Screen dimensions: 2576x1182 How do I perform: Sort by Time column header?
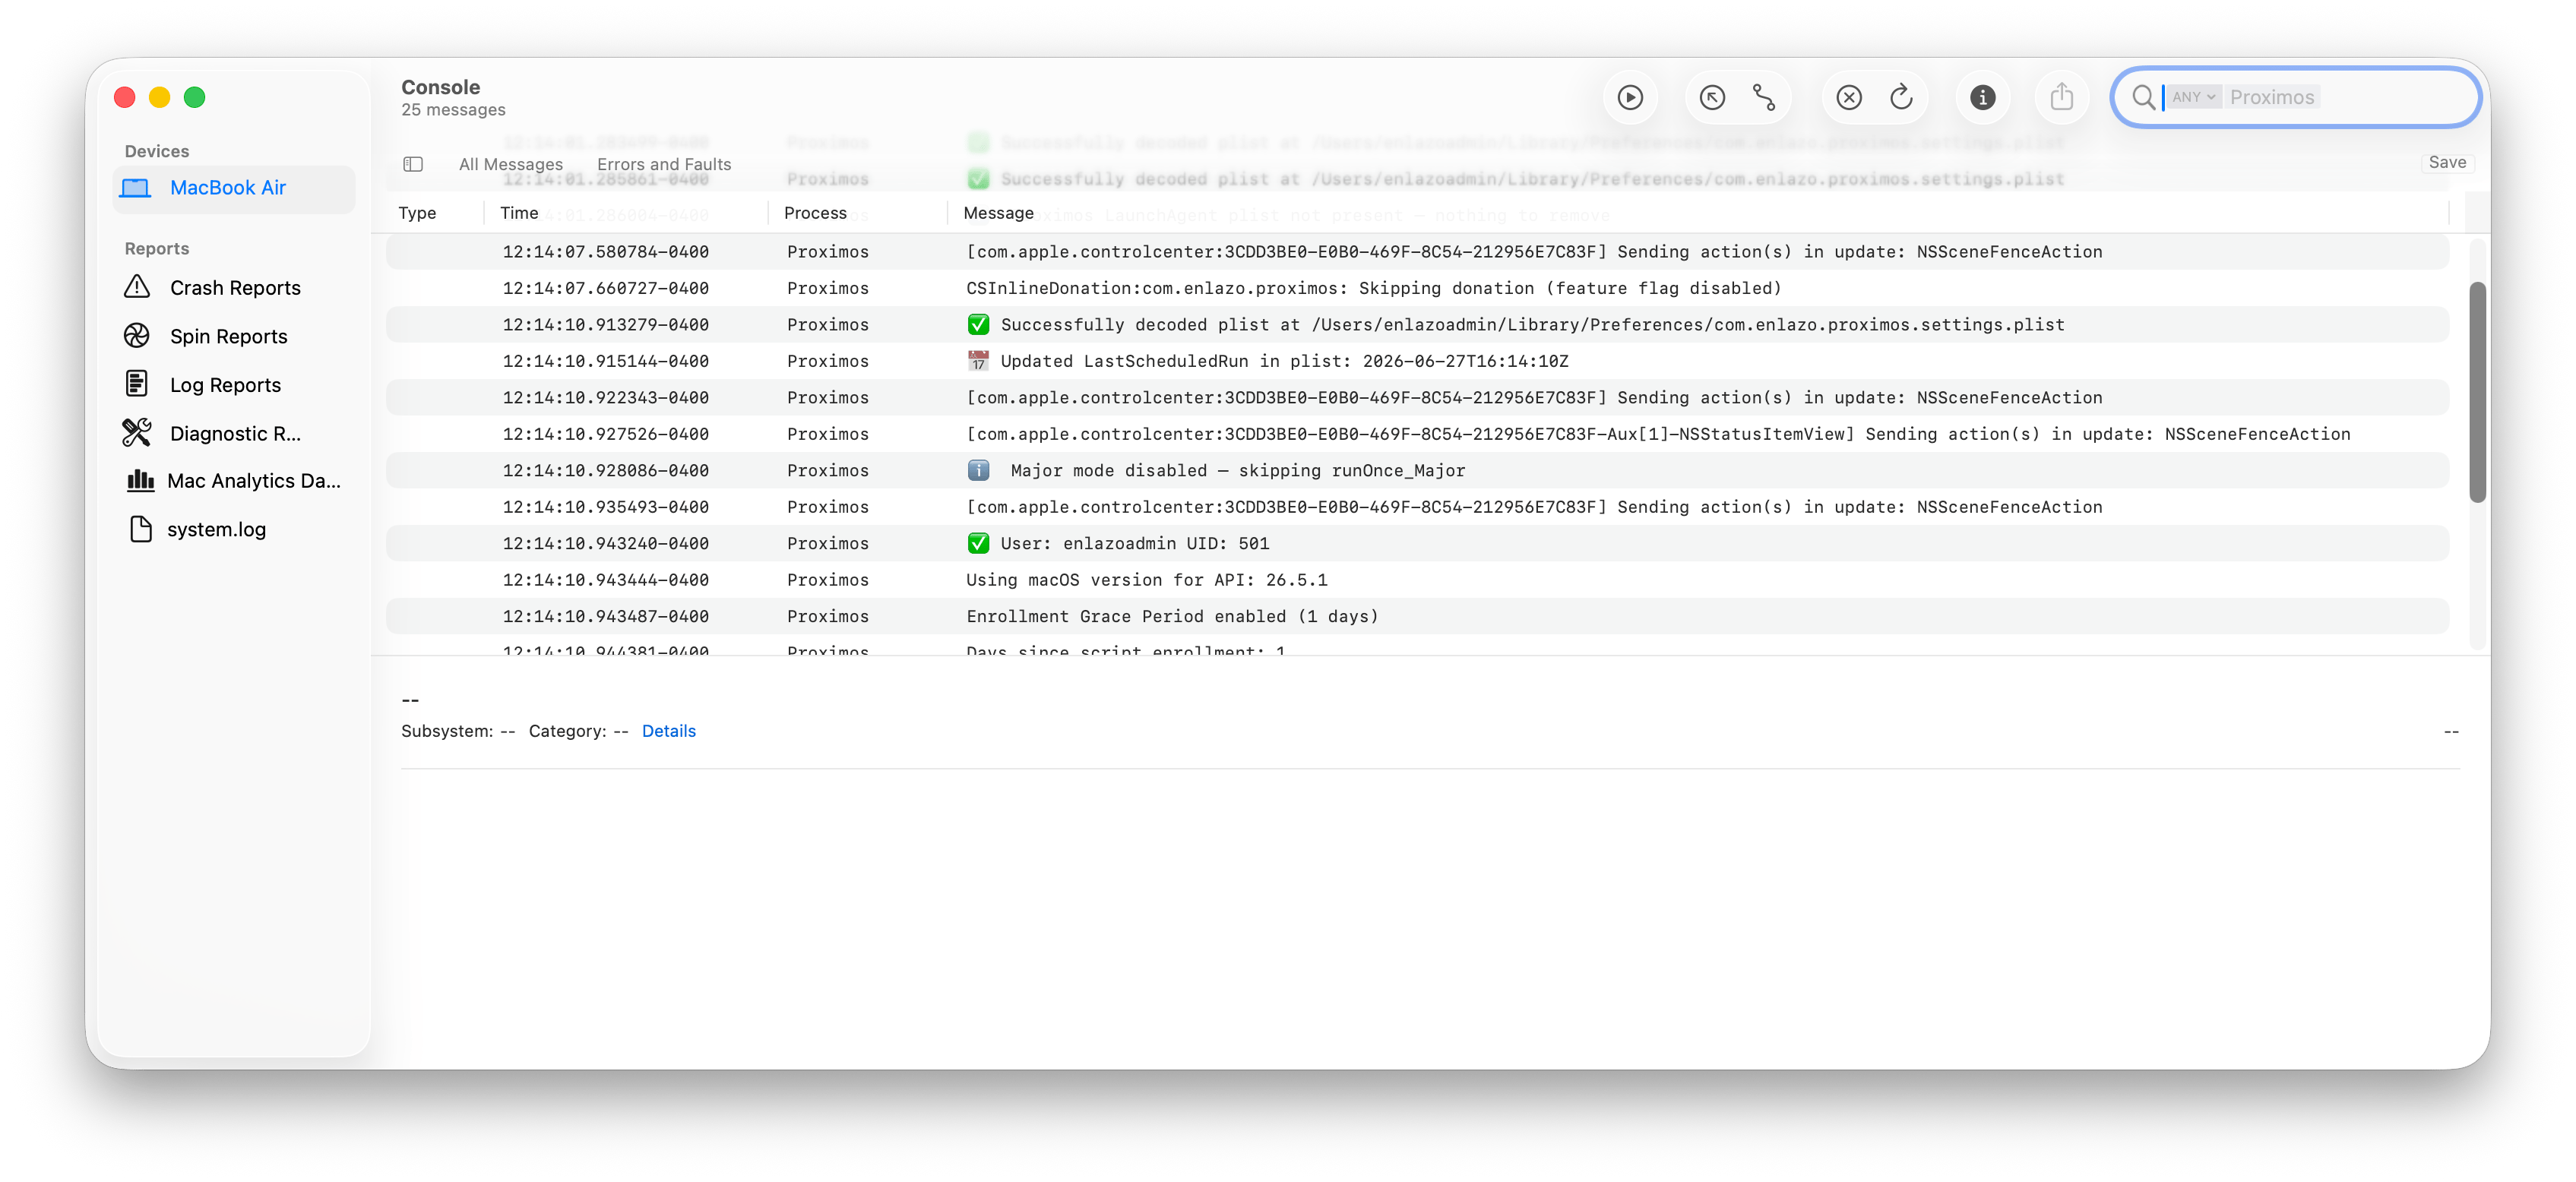coord(519,213)
